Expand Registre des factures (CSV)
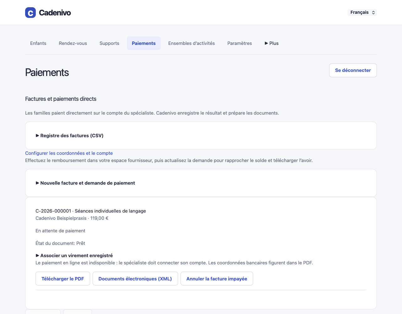The width and height of the screenshot is (402, 314). (70, 136)
